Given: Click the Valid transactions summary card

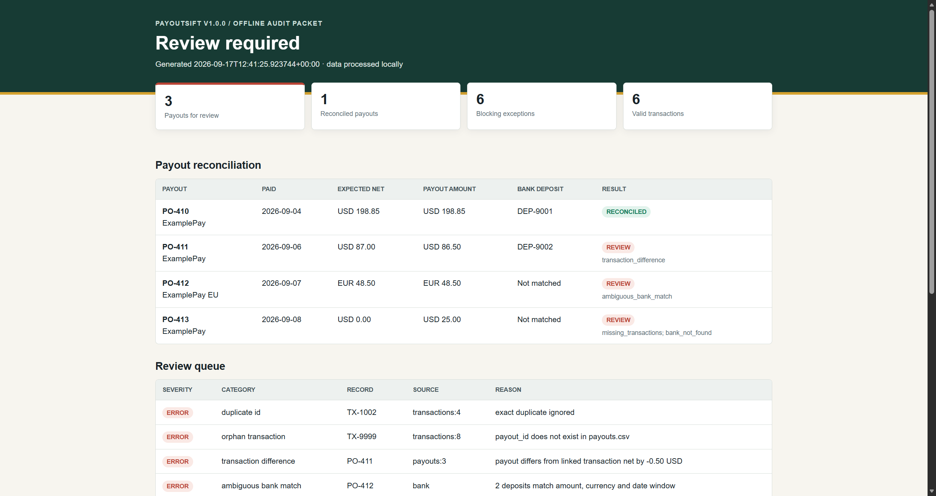Looking at the screenshot, I should pyautogui.click(x=697, y=106).
